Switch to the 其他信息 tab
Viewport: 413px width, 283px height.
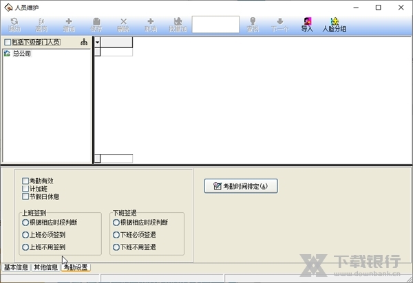tap(46, 267)
